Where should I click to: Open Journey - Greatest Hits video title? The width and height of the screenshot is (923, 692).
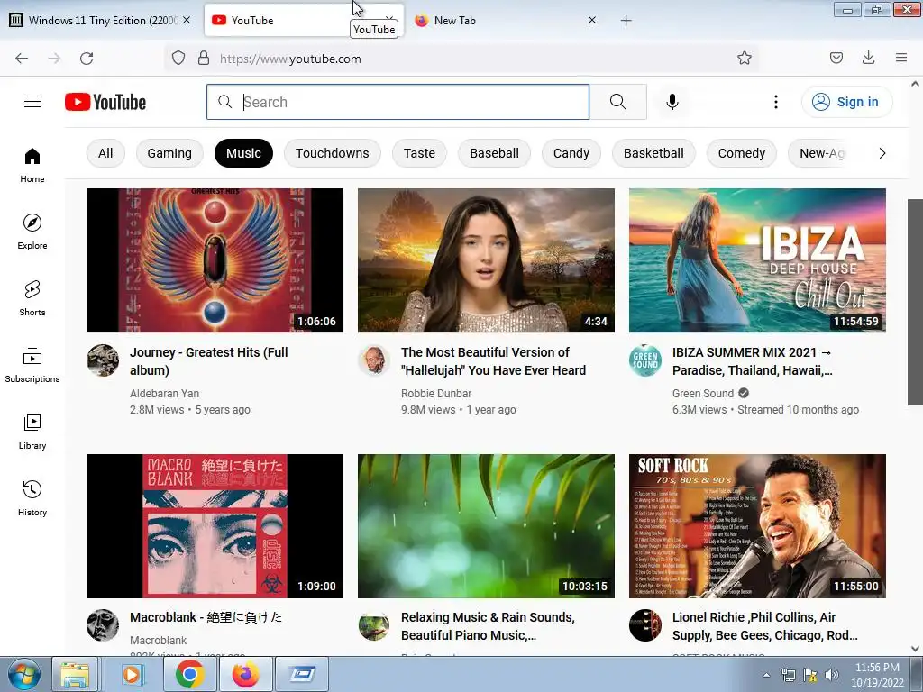click(209, 361)
